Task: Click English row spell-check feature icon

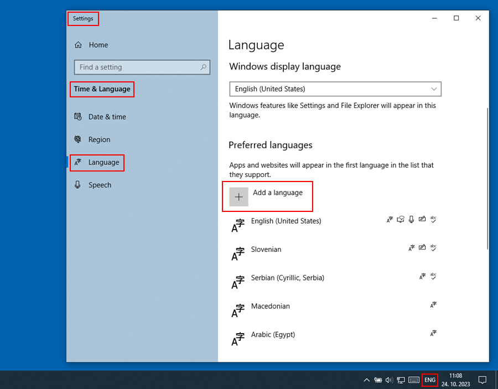Action: (x=433, y=220)
